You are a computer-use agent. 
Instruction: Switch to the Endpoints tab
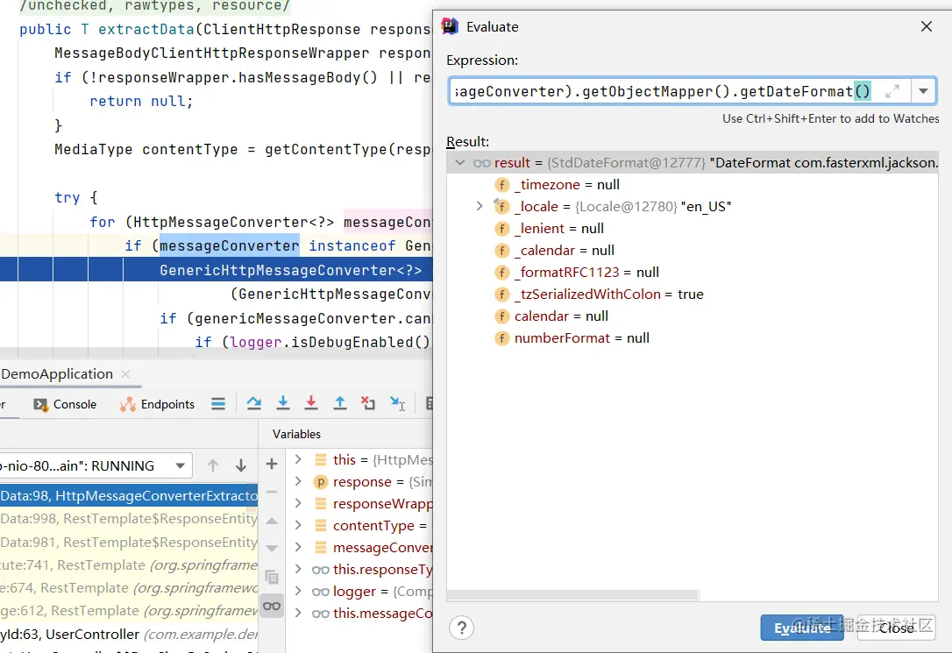coord(157,405)
